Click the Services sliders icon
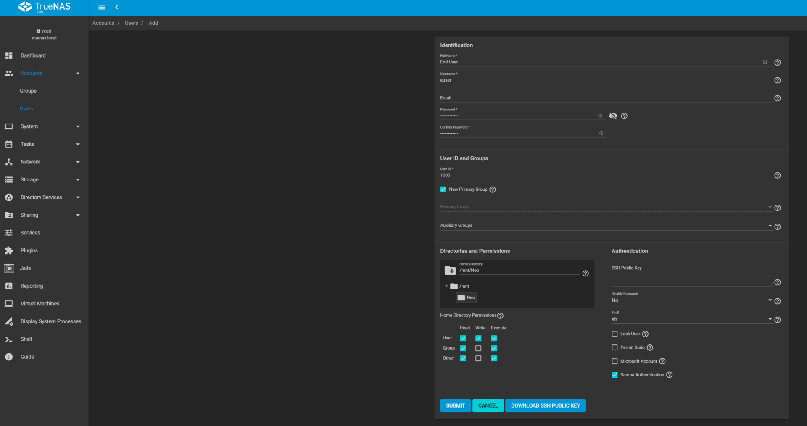 tap(9, 233)
